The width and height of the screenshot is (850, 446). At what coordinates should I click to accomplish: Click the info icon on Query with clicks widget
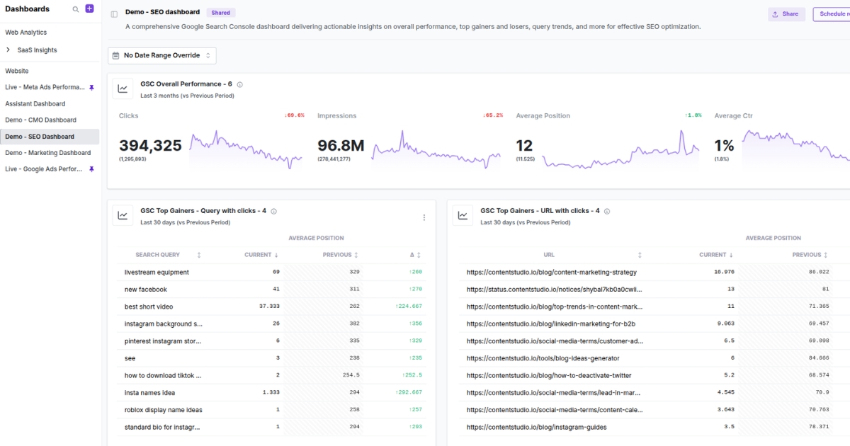coord(274,210)
